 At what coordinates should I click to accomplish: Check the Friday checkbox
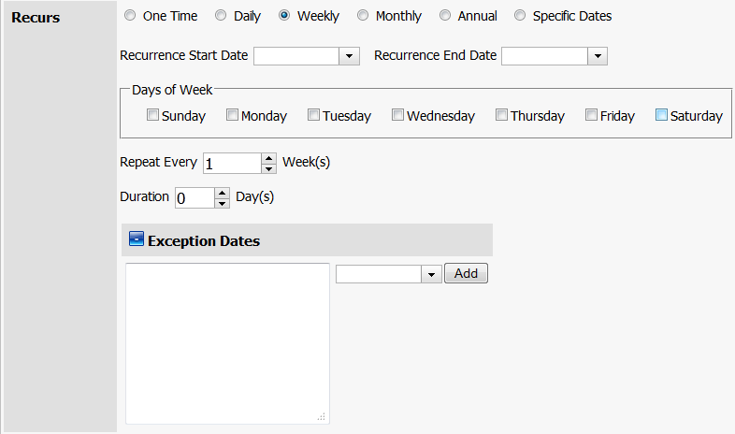[592, 115]
